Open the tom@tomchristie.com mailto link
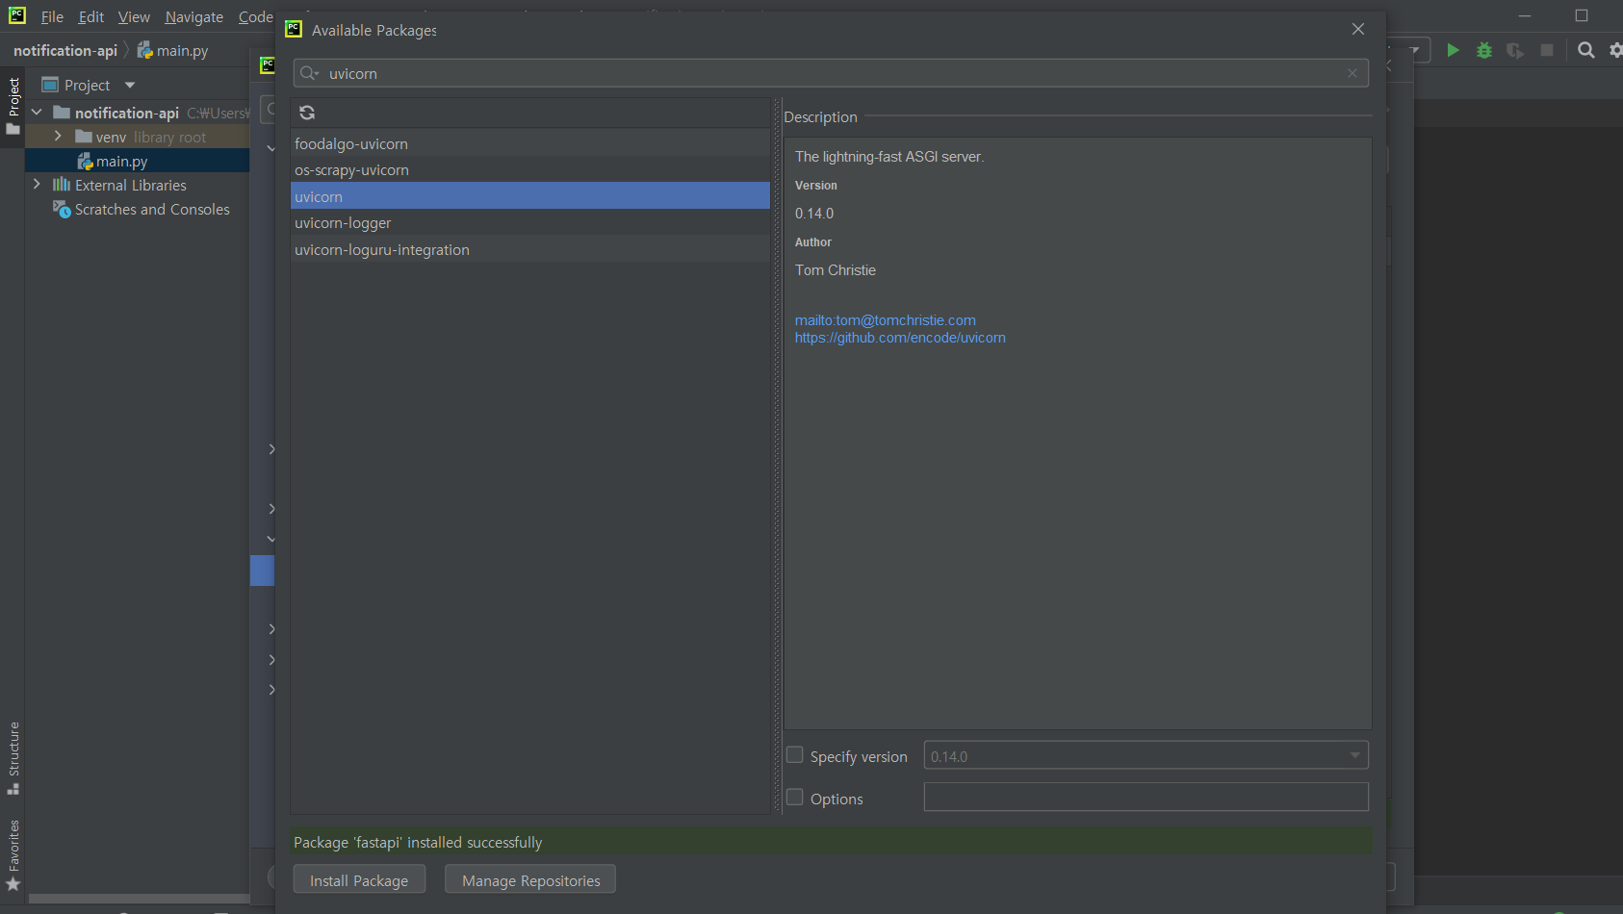The image size is (1623, 914). tap(886, 320)
